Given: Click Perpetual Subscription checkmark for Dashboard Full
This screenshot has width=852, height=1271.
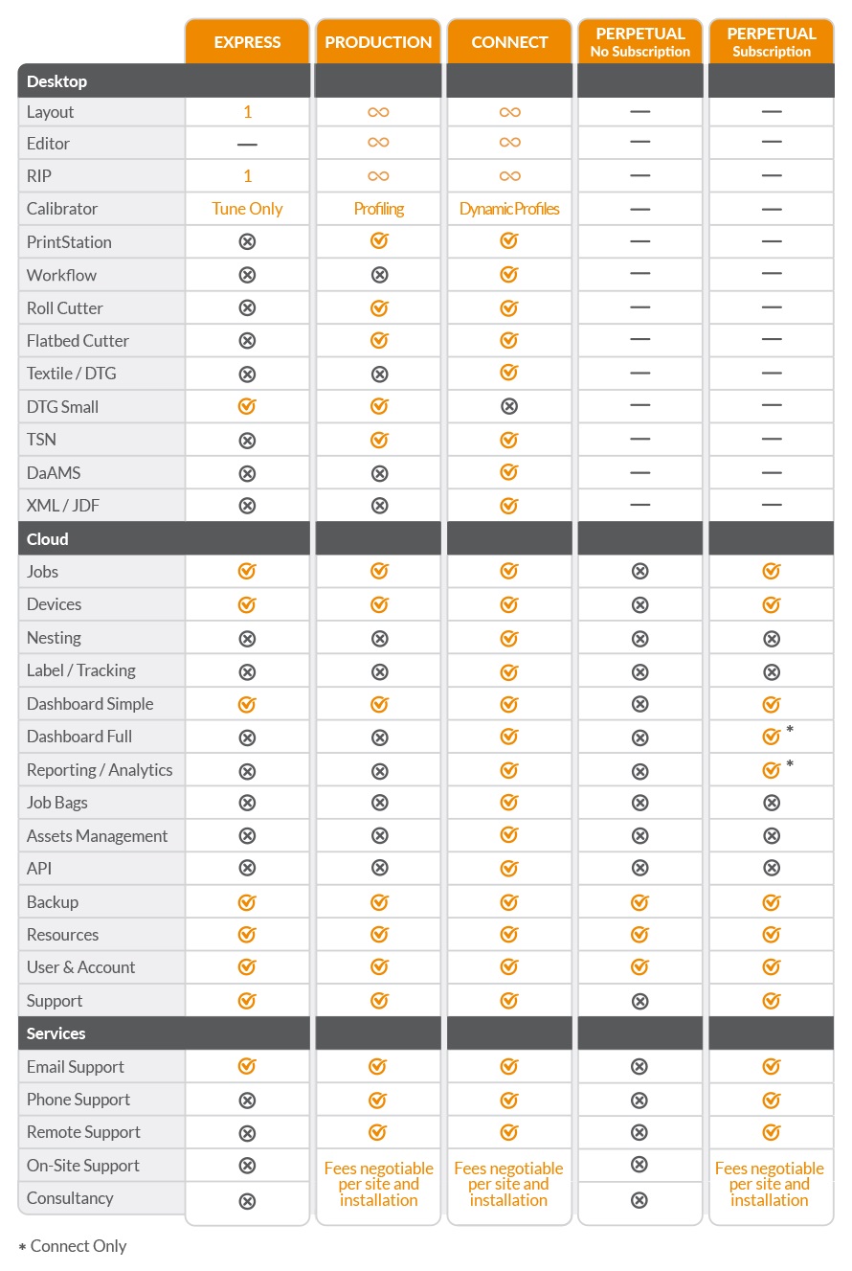Looking at the screenshot, I should [x=771, y=737].
